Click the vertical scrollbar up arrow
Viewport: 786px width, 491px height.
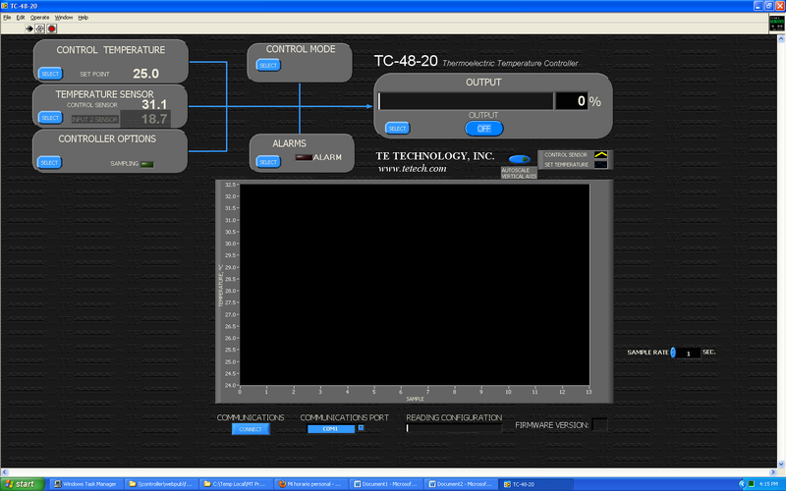781,38
